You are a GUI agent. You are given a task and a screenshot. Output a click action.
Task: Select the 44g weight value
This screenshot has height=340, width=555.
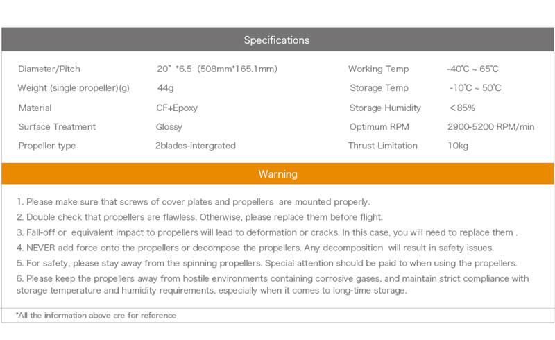coord(165,88)
